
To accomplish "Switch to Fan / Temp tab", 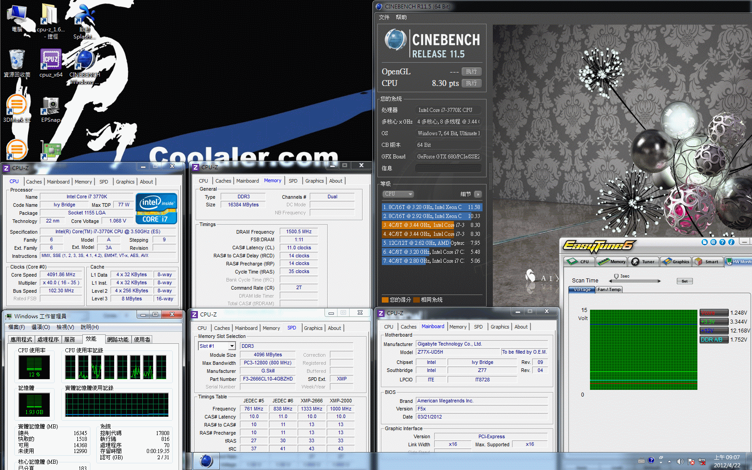I will [x=609, y=290].
